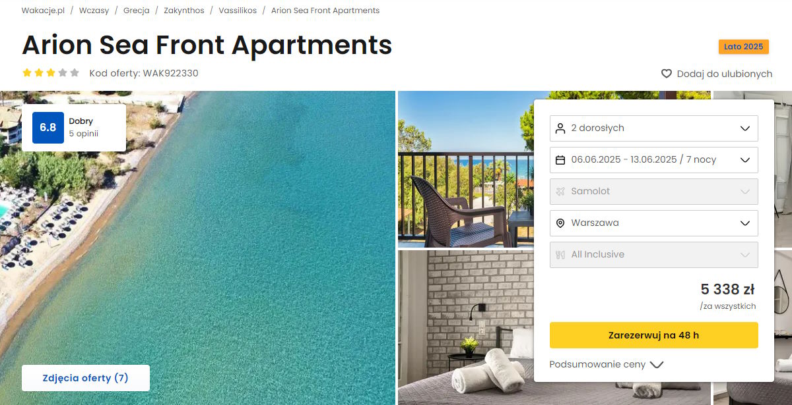Click Zarezerwuj na 48 h button

(x=653, y=335)
